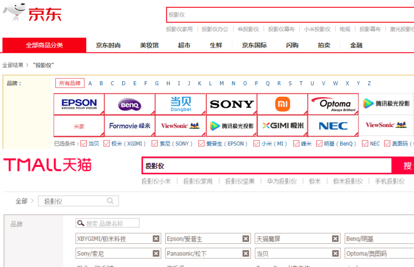
Task: Select the Formovie 峰米 brand logo
Action: 130,126
